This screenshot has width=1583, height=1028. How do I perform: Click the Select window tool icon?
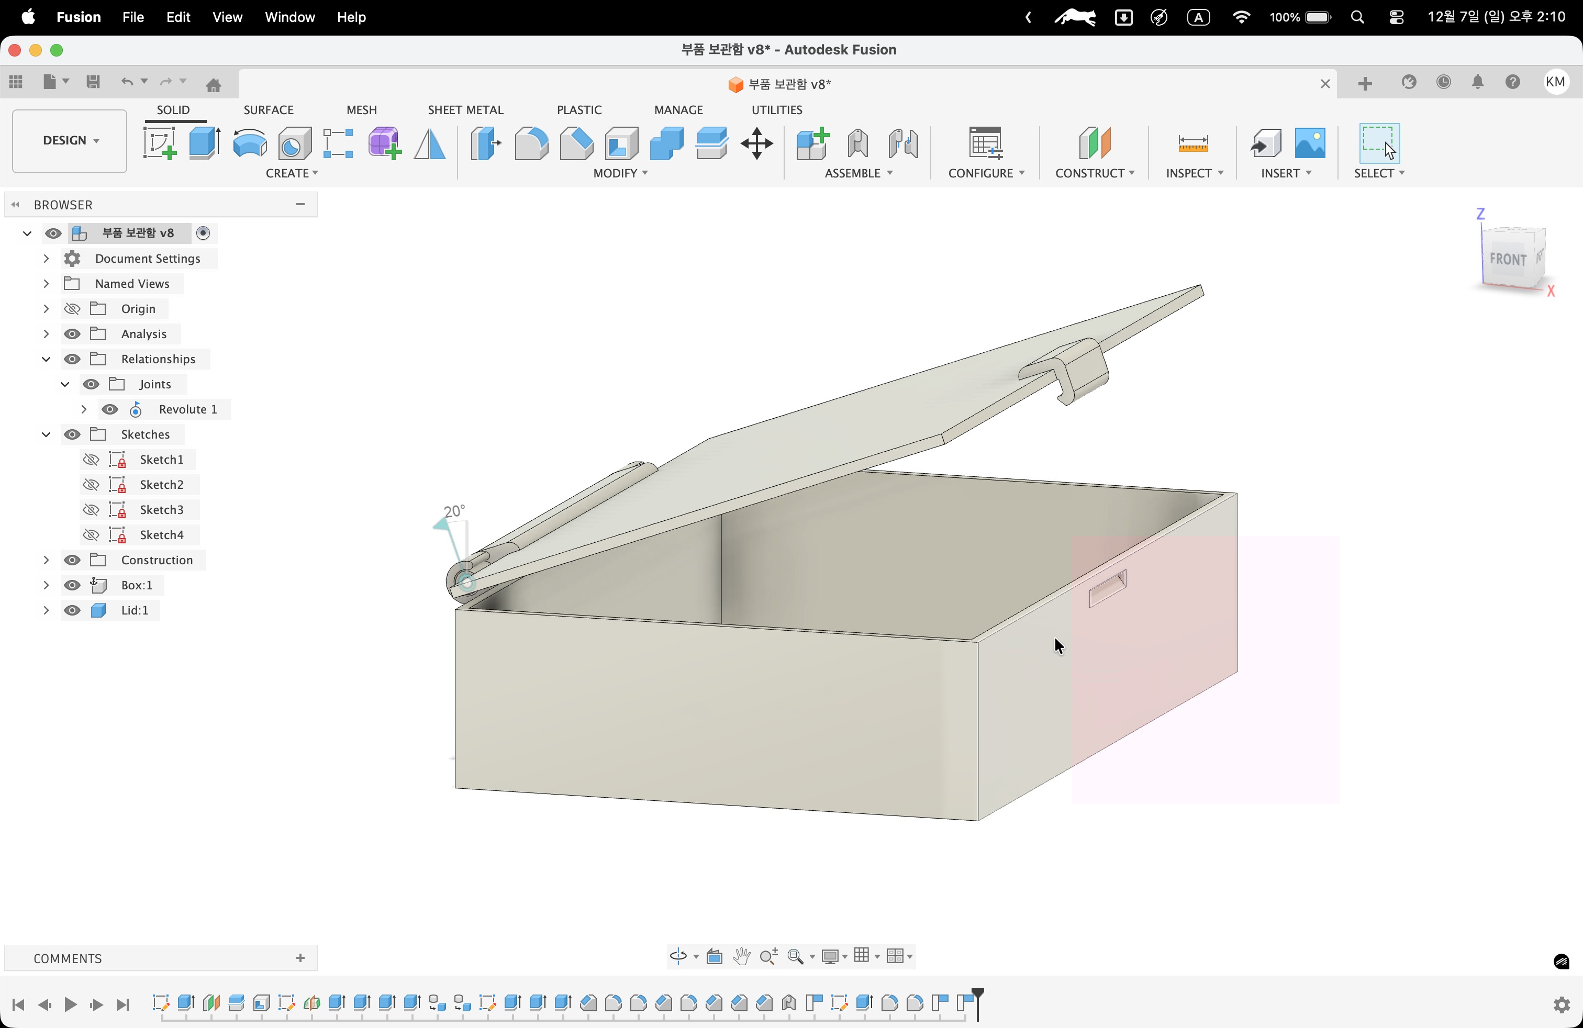[1379, 143]
